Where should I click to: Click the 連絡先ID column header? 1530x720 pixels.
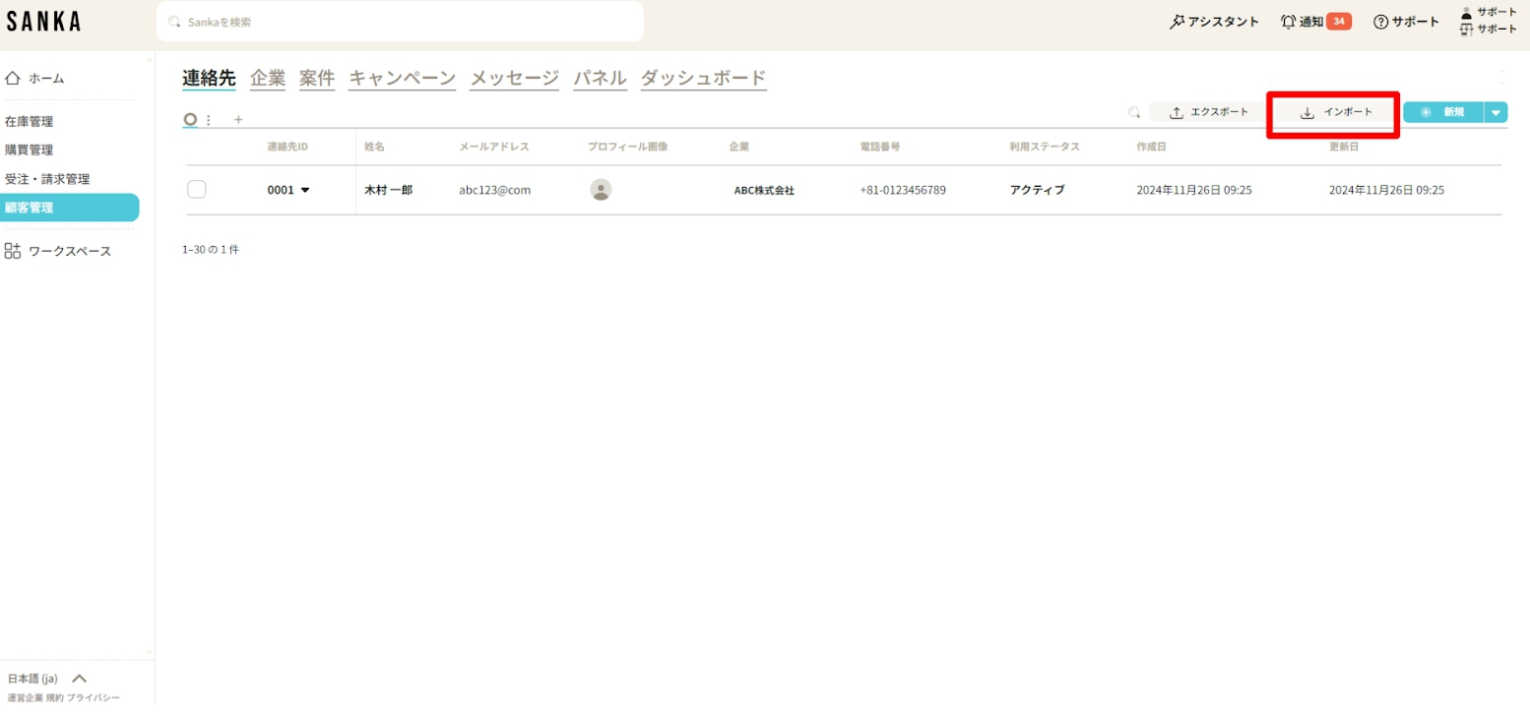click(x=287, y=147)
